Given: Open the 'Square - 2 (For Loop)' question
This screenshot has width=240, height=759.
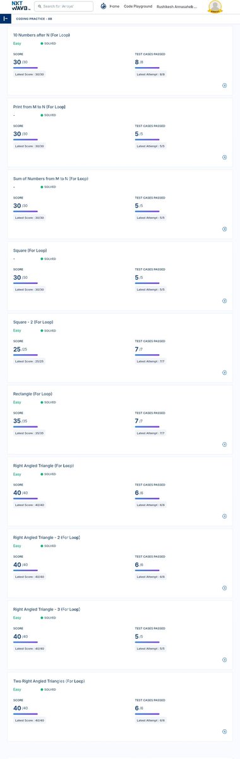Looking at the screenshot, I should coord(33,322).
